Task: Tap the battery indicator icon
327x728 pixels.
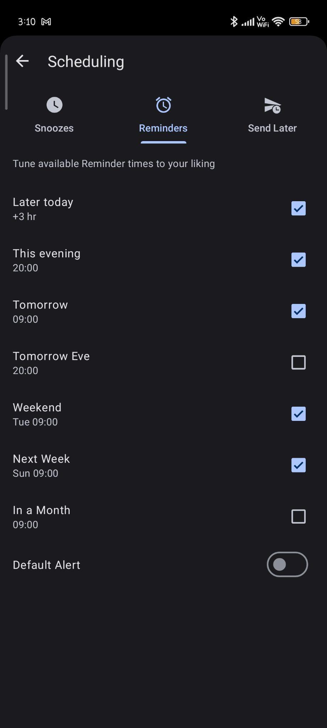Action: pos(299,22)
